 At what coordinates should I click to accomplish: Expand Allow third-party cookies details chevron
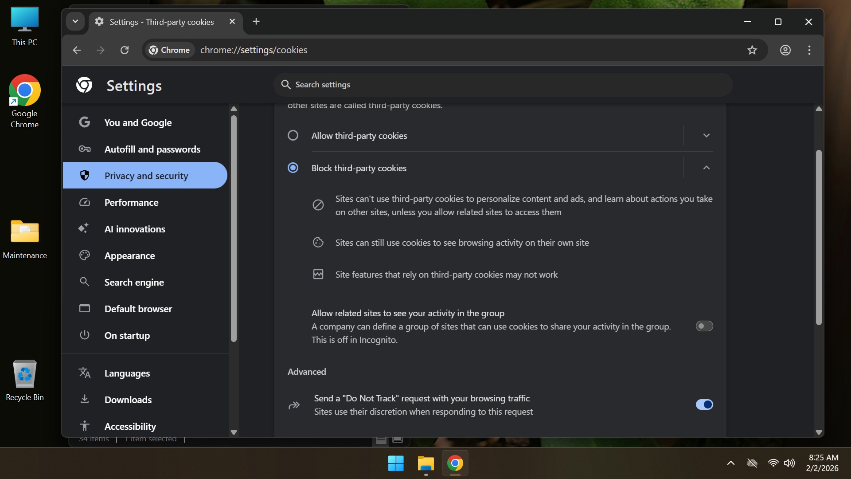pyautogui.click(x=706, y=135)
